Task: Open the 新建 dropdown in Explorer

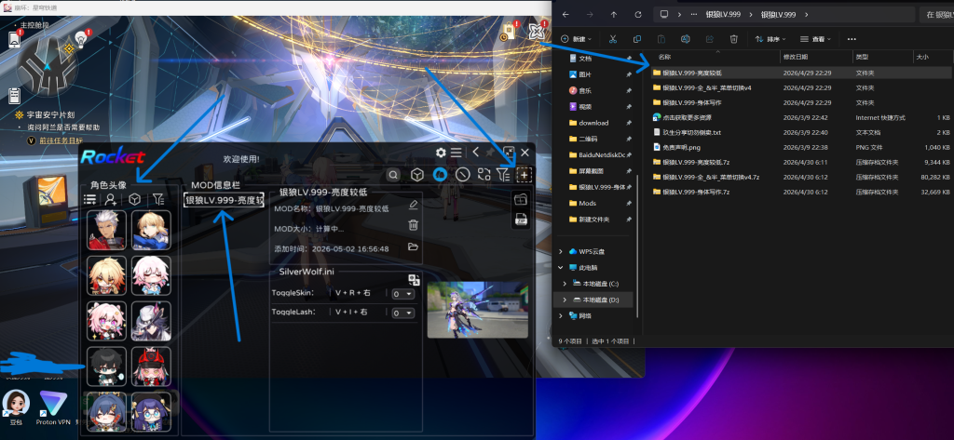Action: coord(576,39)
